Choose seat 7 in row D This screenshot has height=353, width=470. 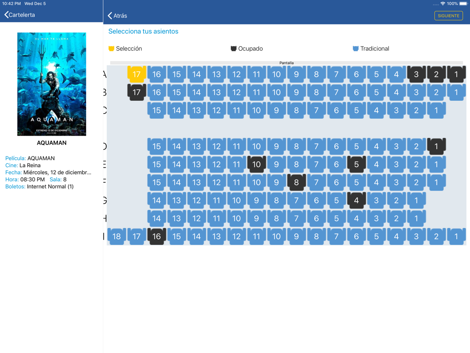point(316,146)
